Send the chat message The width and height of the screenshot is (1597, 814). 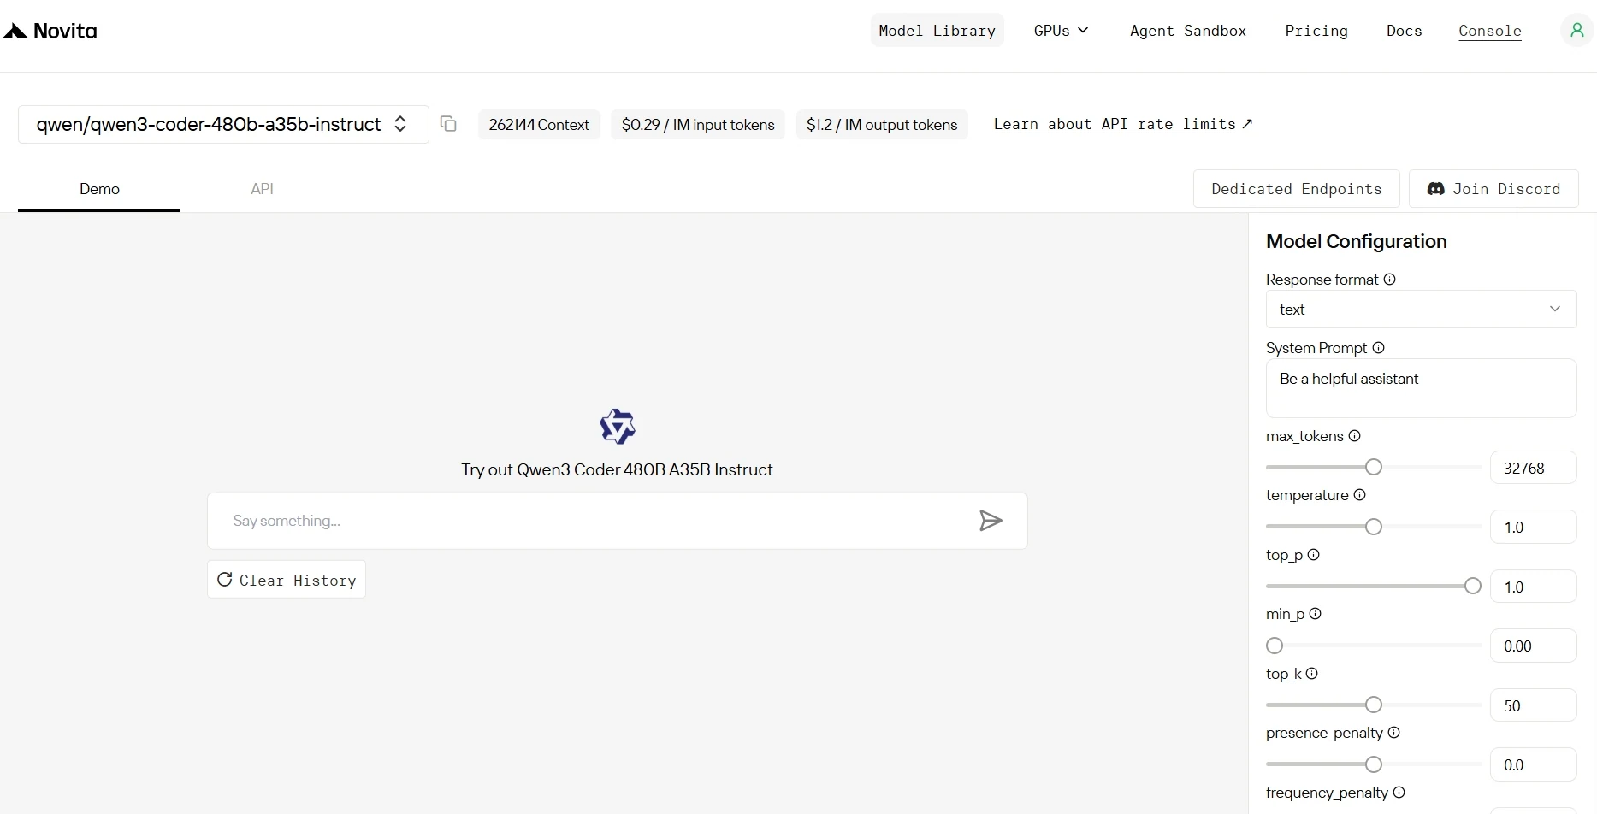coord(991,521)
